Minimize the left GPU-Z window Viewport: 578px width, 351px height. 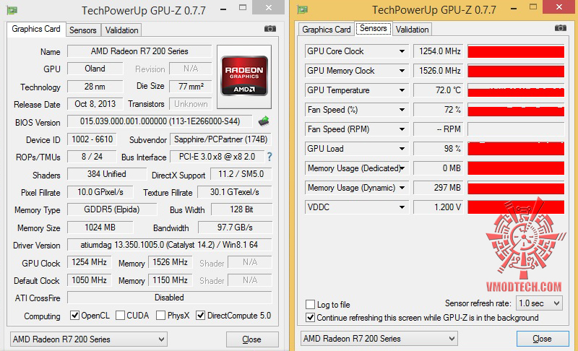click(x=223, y=9)
